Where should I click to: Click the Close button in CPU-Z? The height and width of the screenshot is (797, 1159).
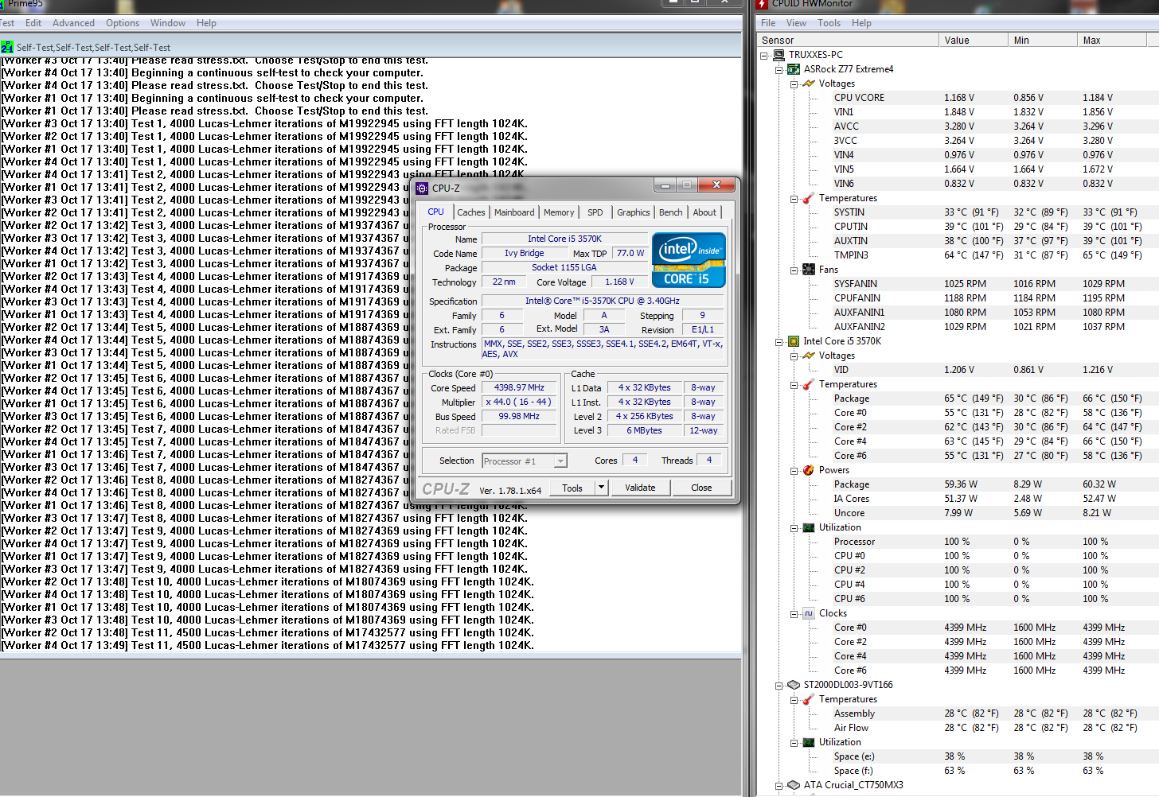coord(701,488)
